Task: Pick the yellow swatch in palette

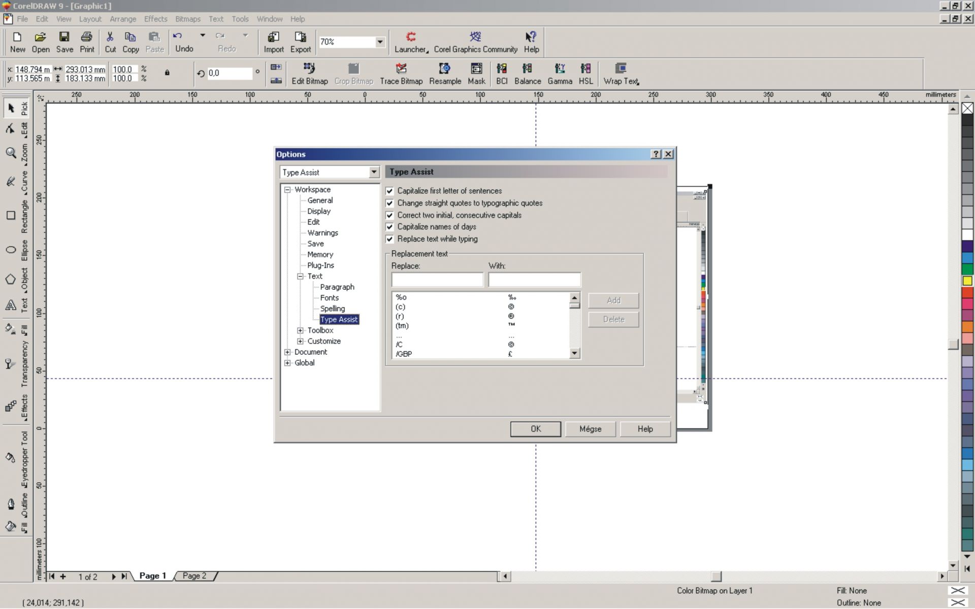Action: point(967,281)
